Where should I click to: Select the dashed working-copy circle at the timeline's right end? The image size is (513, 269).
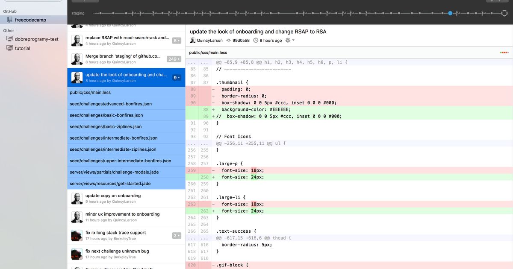pos(504,13)
